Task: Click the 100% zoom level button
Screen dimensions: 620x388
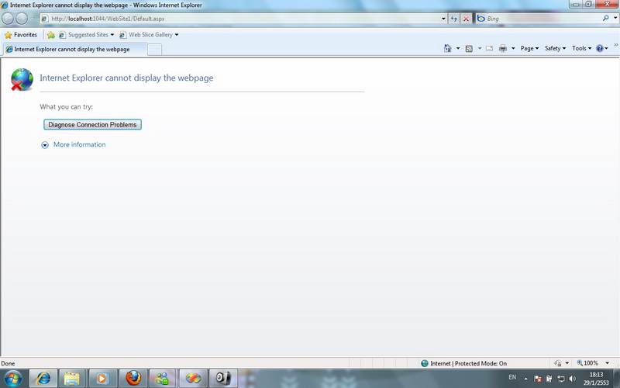Action: [587, 363]
